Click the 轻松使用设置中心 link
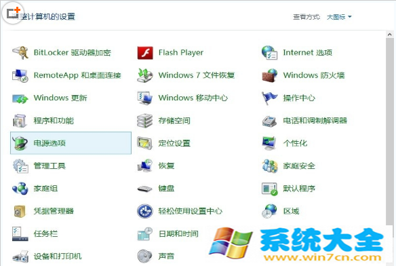 click(190, 211)
